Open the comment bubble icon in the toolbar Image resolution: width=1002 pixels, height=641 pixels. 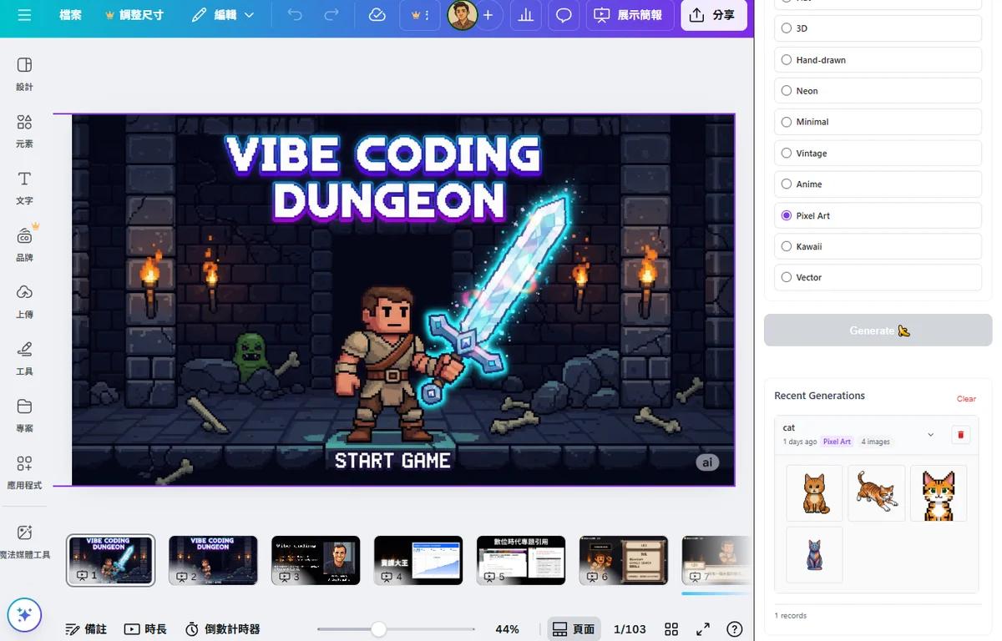click(564, 15)
